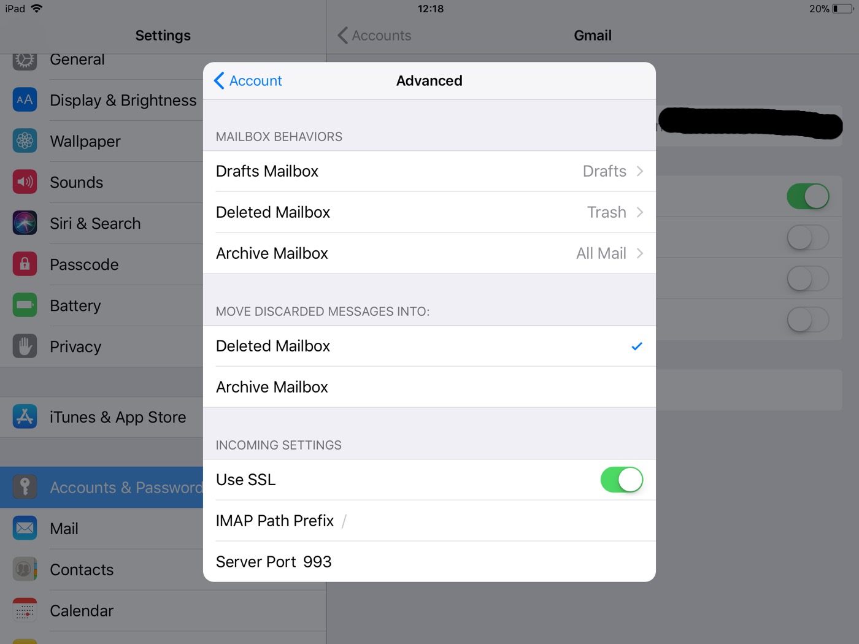This screenshot has height=644, width=859.
Task: Open General settings row
Action: [x=102, y=66]
